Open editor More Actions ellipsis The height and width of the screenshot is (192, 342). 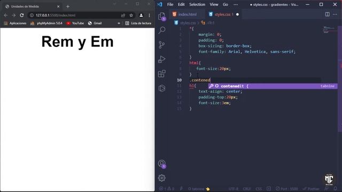click(x=335, y=14)
